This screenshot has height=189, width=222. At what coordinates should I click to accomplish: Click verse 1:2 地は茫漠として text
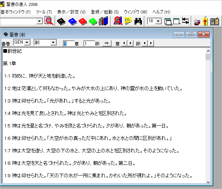pos(93,89)
